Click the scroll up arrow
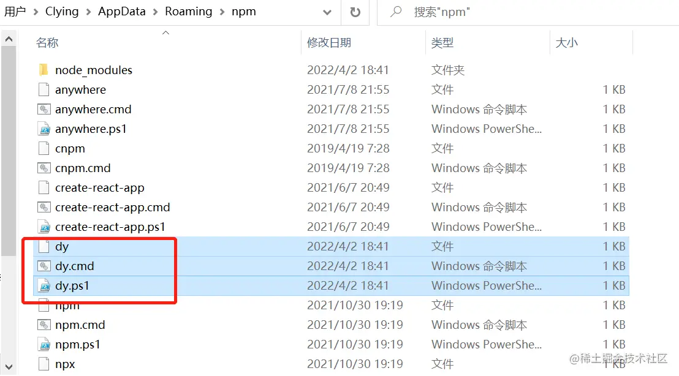Screen dimensions: 679x376 point(9,39)
